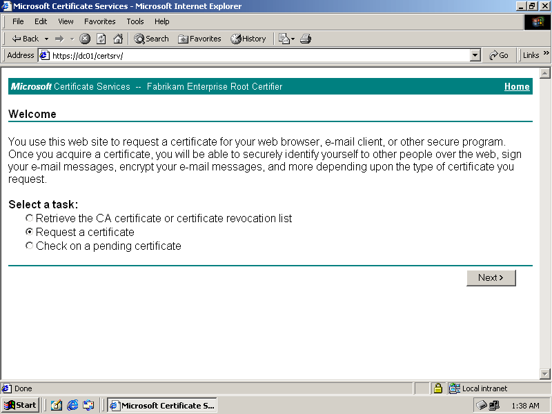Open the Back button history dropdown
This screenshot has width=552, height=414.
(x=47, y=39)
